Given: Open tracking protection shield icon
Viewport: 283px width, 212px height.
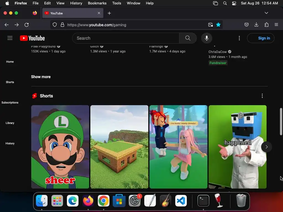Looking at the screenshot, I should tap(55, 25).
